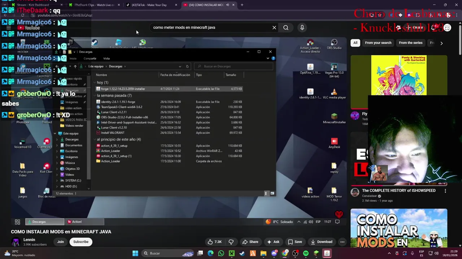Open Spotify from the taskbar
The image size is (462, 259).
(306, 253)
